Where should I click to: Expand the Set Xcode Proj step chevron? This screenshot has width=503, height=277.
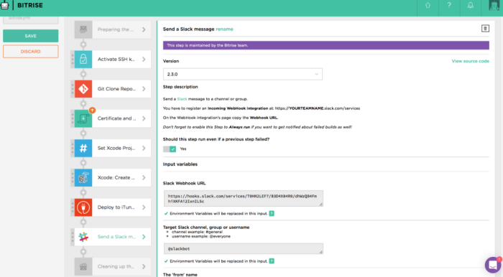click(144, 148)
